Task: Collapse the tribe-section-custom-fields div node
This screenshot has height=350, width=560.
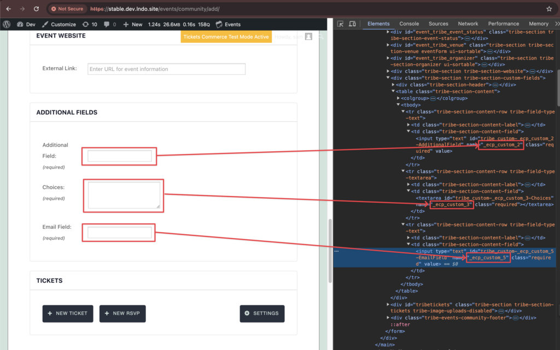Action: pyautogui.click(x=388, y=78)
